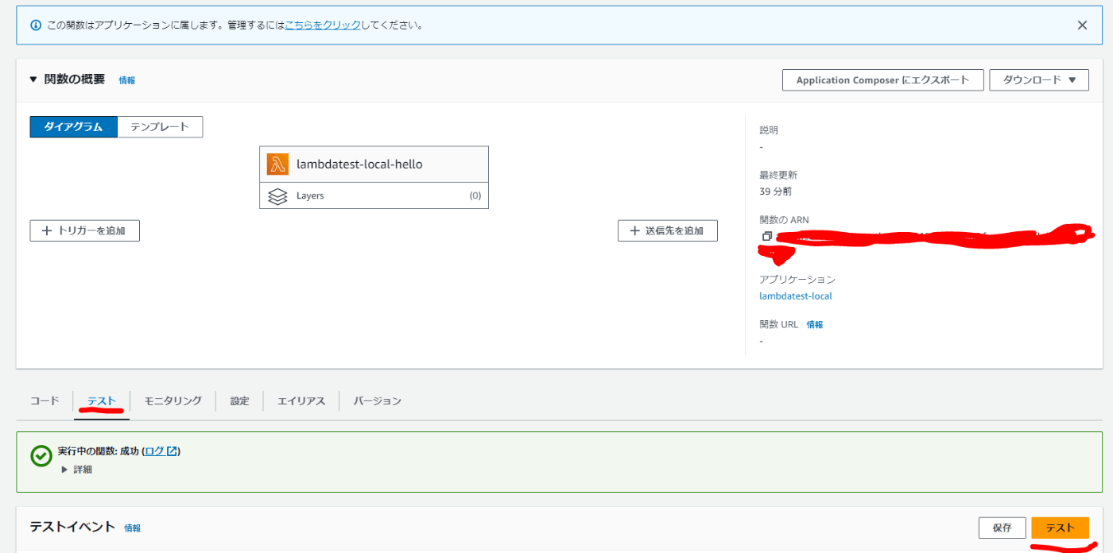Screen dimensions: 1113x553
Task: Switch to the エイリアス tab
Action: pyautogui.click(x=301, y=401)
